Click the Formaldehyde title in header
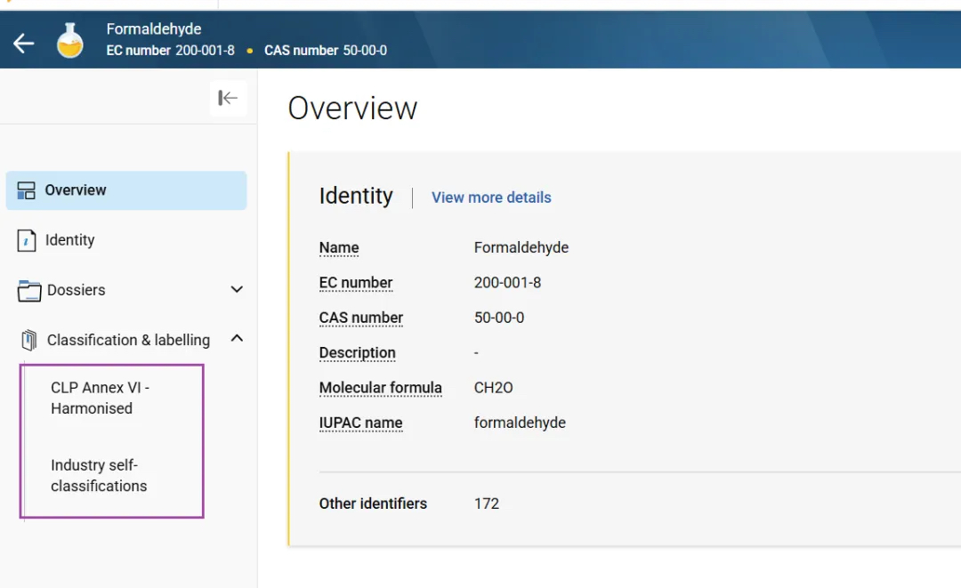 pyautogui.click(x=154, y=28)
